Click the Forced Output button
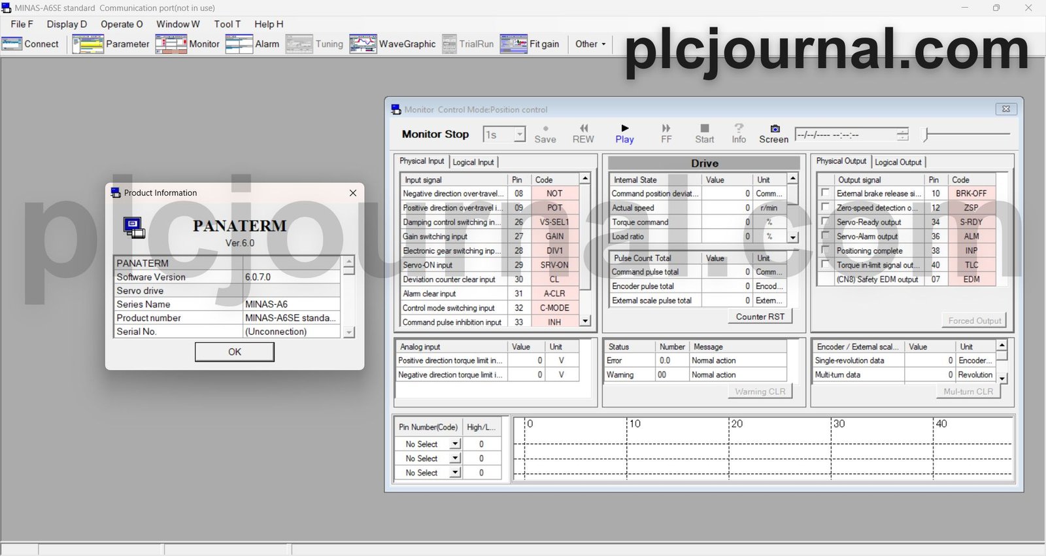This screenshot has width=1046, height=556. (975, 321)
